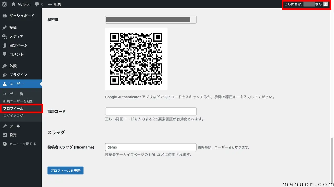This screenshot has height=187, width=334.
Task: Click the user avatar in admin bar
Action: point(325,4)
